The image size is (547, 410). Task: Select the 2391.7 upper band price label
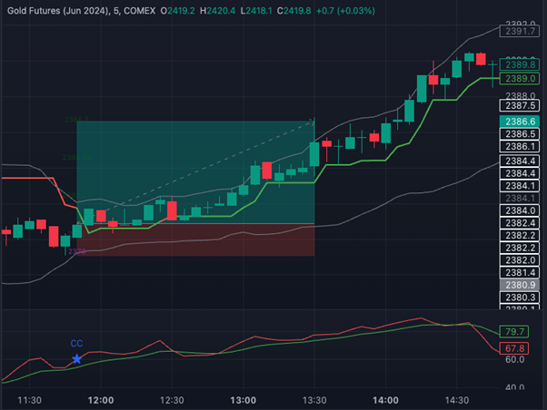click(x=520, y=30)
